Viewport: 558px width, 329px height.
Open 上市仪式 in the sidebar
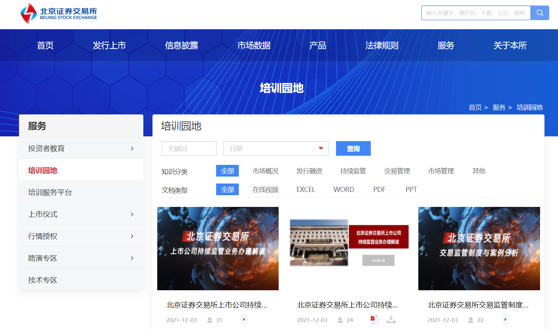81,214
